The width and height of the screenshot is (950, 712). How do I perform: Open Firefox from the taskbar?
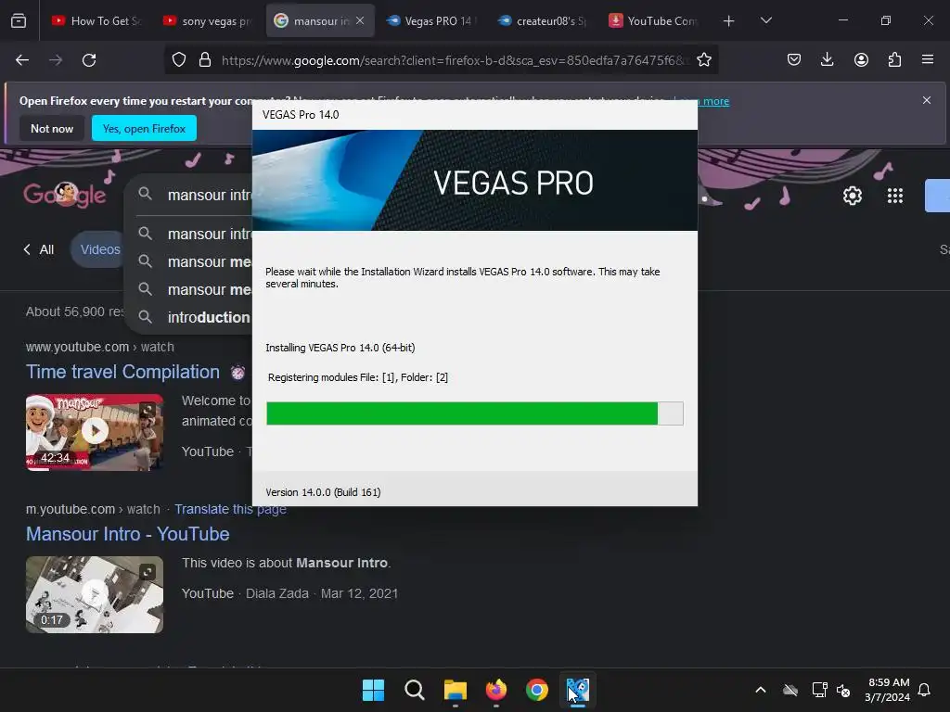point(496,690)
